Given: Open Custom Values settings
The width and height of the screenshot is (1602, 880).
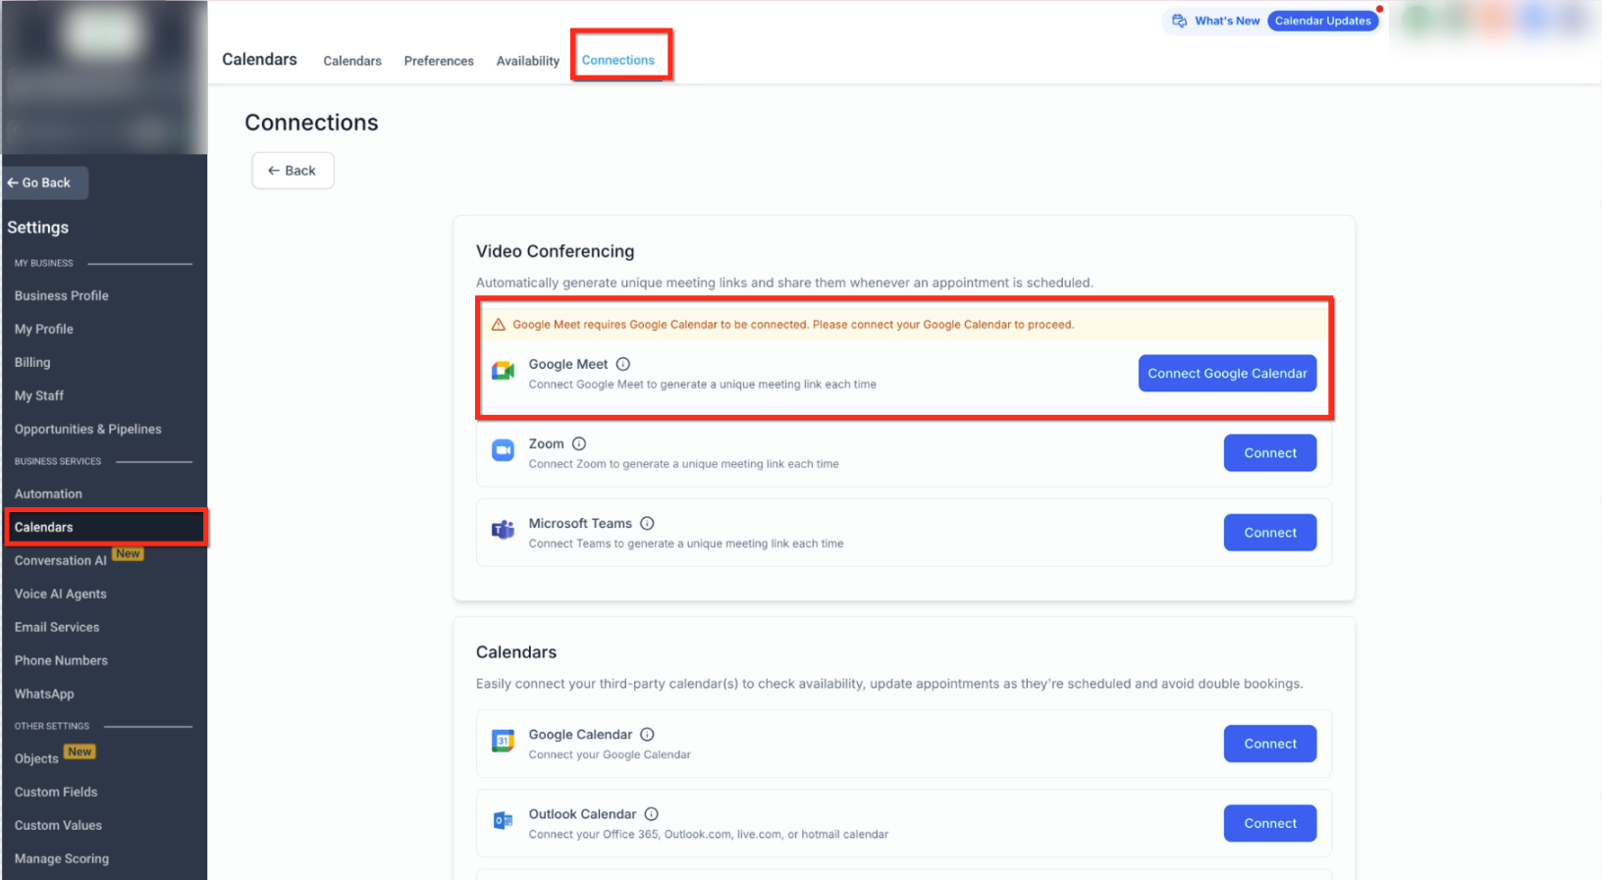Looking at the screenshot, I should 58,825.
